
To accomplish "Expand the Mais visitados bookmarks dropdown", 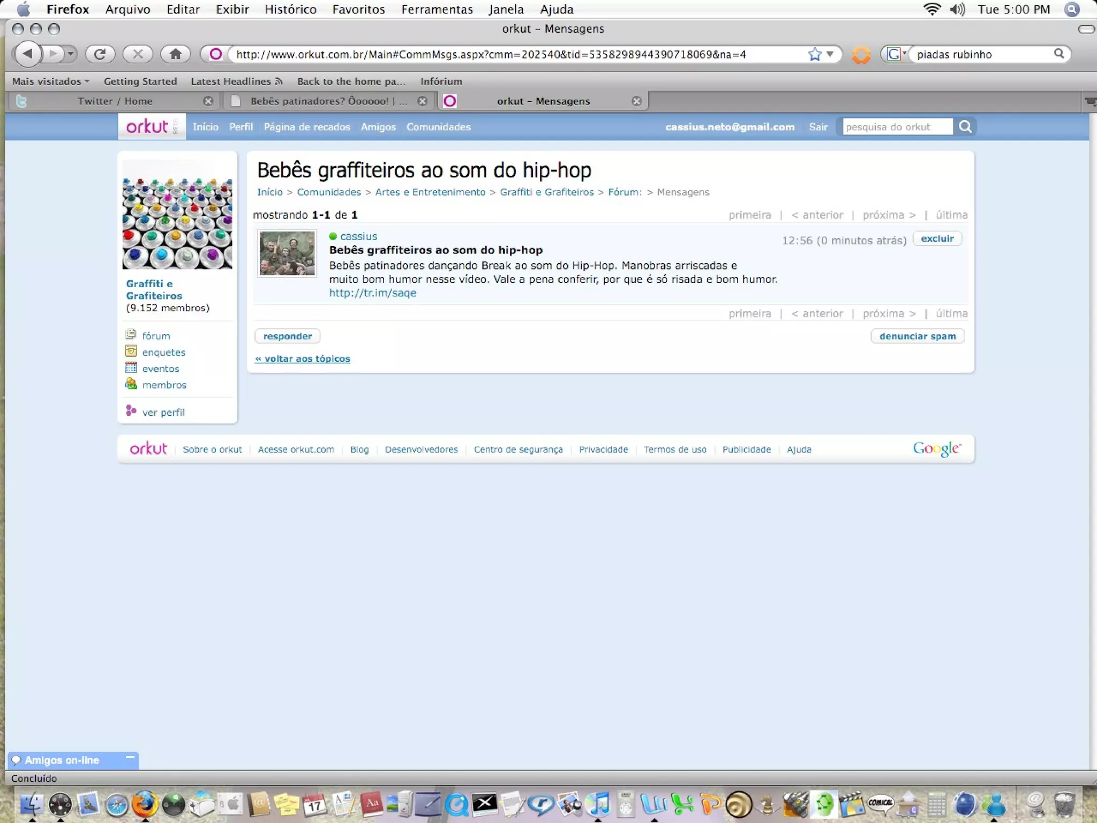I will (x=51, y=81).
